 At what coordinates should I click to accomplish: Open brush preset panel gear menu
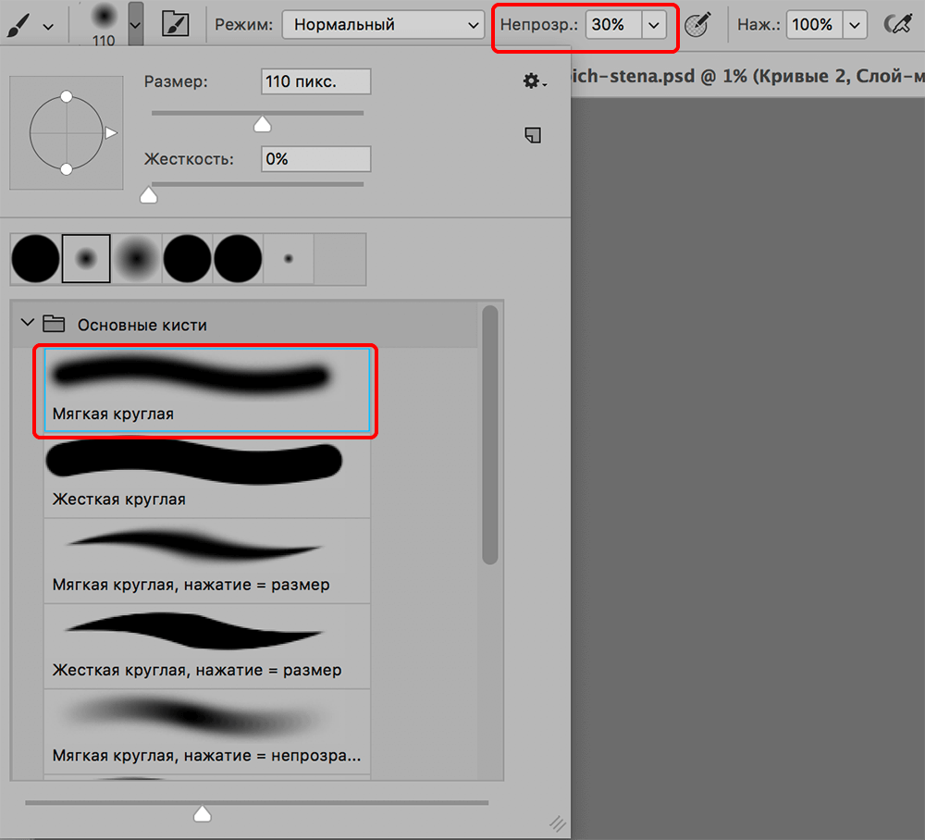[533, 82]
